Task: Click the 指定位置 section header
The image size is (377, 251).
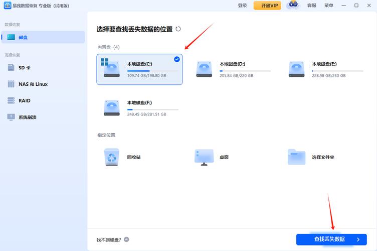Action: click(106, 135)
